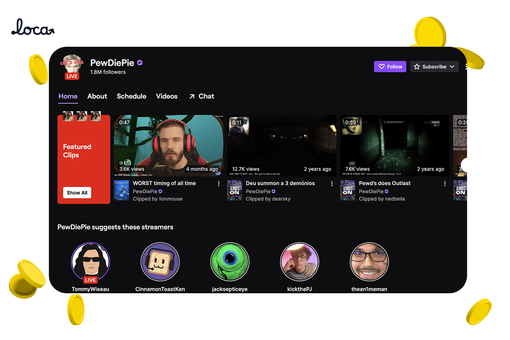Click the Always On box art beside Pewd's does Outlast
This screenshot has width=510, height=340.
[348, 190]
